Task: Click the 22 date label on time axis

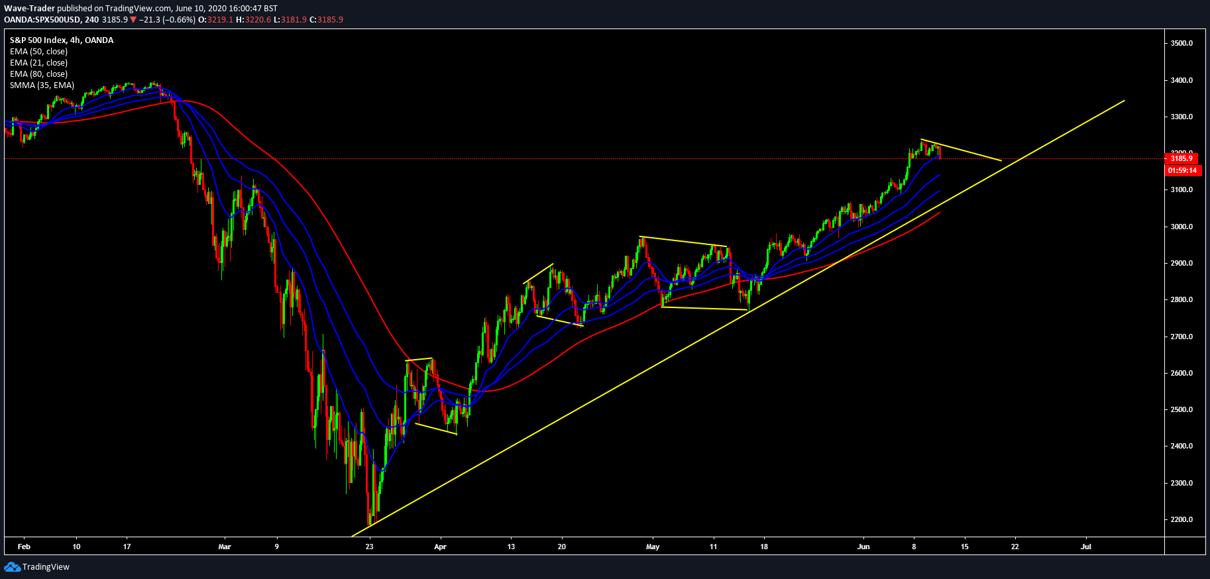Action: [x=1015, y=547]
